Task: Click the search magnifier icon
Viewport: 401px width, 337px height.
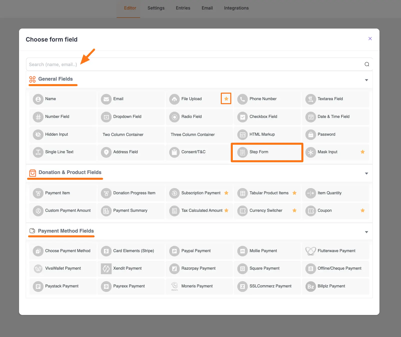Action: [366, 64]
